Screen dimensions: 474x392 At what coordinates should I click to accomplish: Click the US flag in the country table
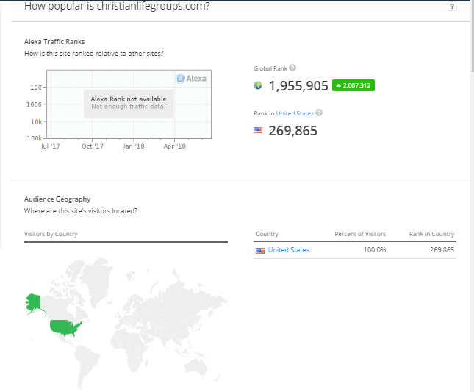[260, 251]
